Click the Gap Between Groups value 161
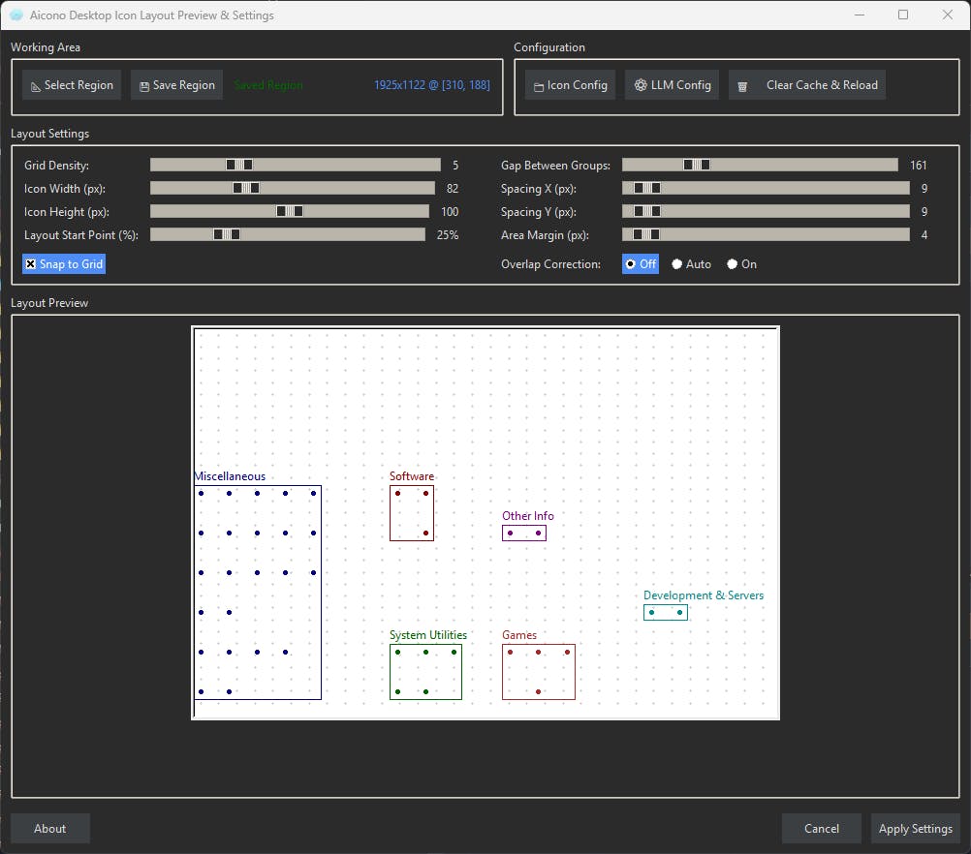This screenshot has height=854, width=971. tap(919, 166)
